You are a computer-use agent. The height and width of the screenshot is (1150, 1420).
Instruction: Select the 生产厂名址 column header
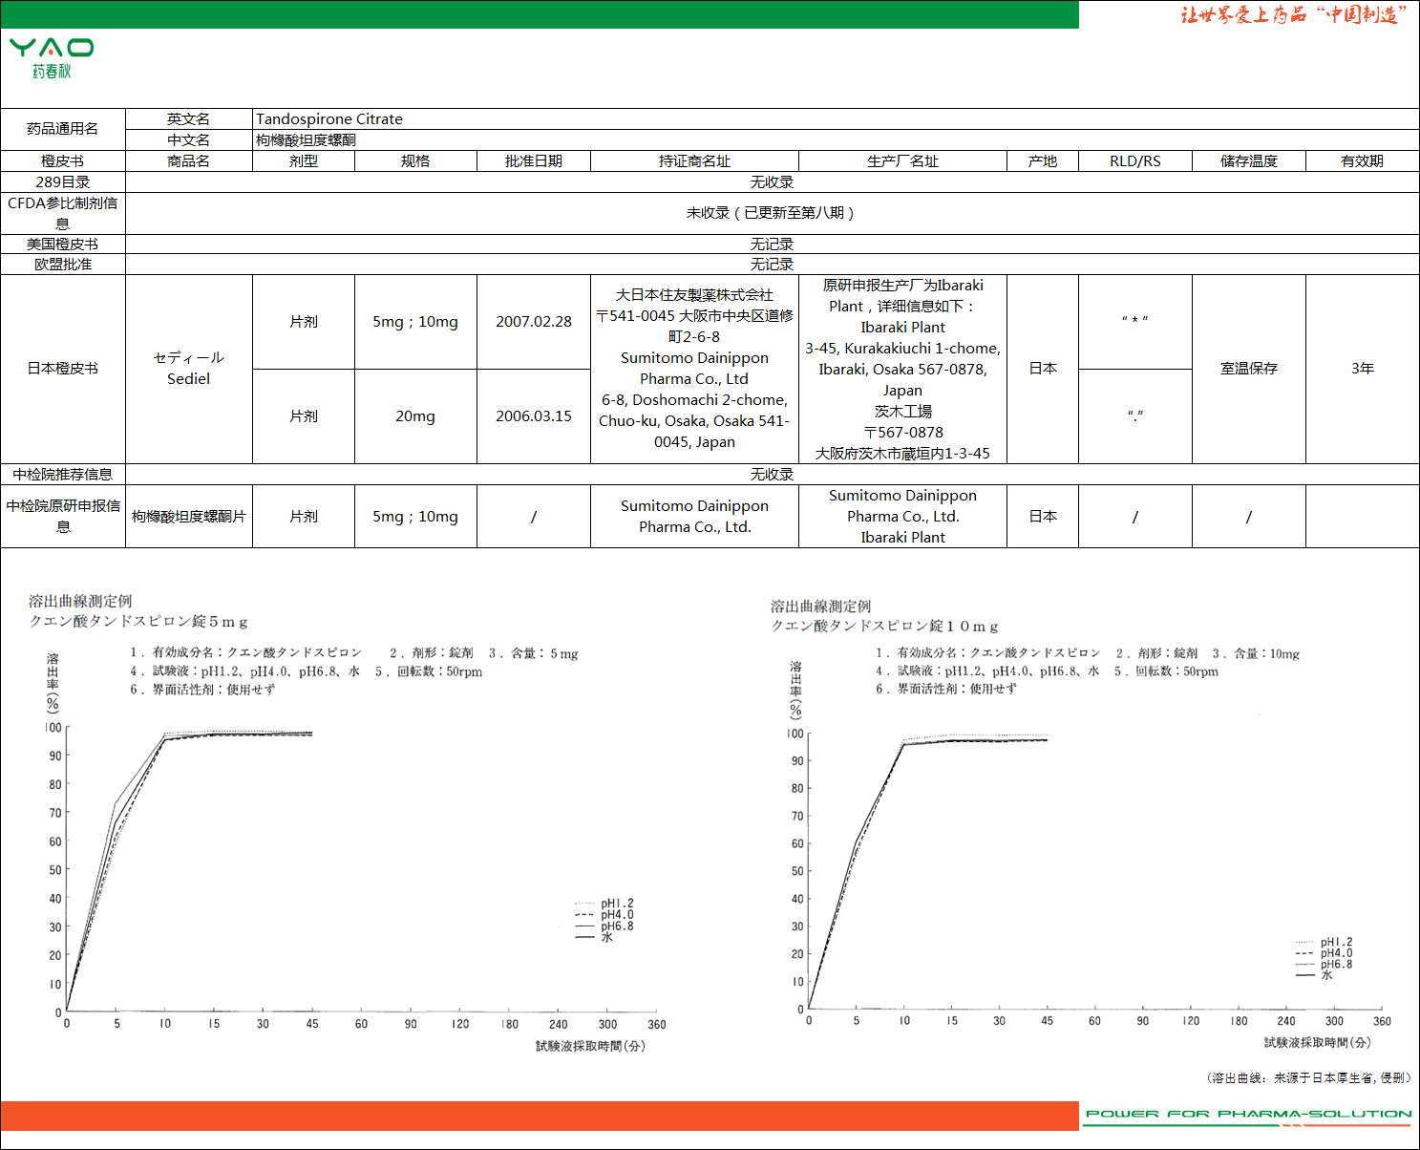[902, 161]
